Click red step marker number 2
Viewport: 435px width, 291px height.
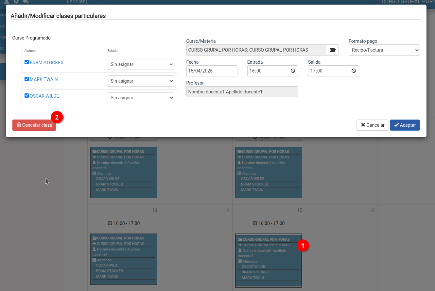57,117
